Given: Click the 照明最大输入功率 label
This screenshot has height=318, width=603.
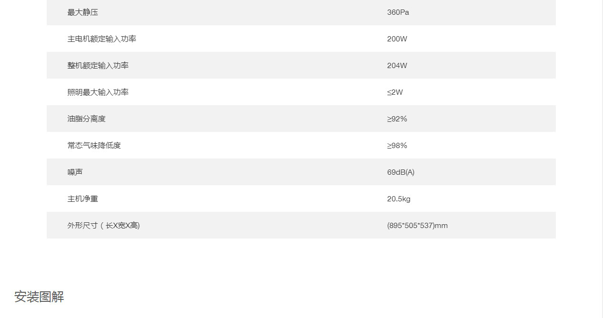Looking at the screenshot, I should tap(98, 92).
